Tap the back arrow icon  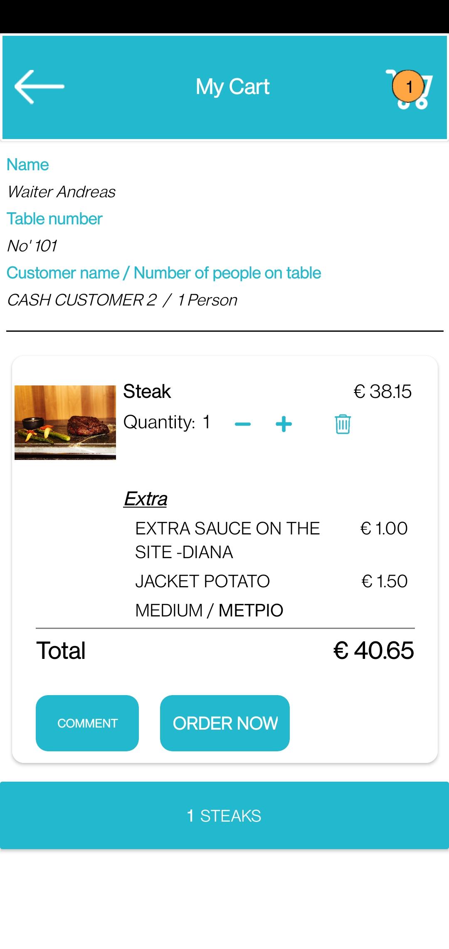point(39,87)
